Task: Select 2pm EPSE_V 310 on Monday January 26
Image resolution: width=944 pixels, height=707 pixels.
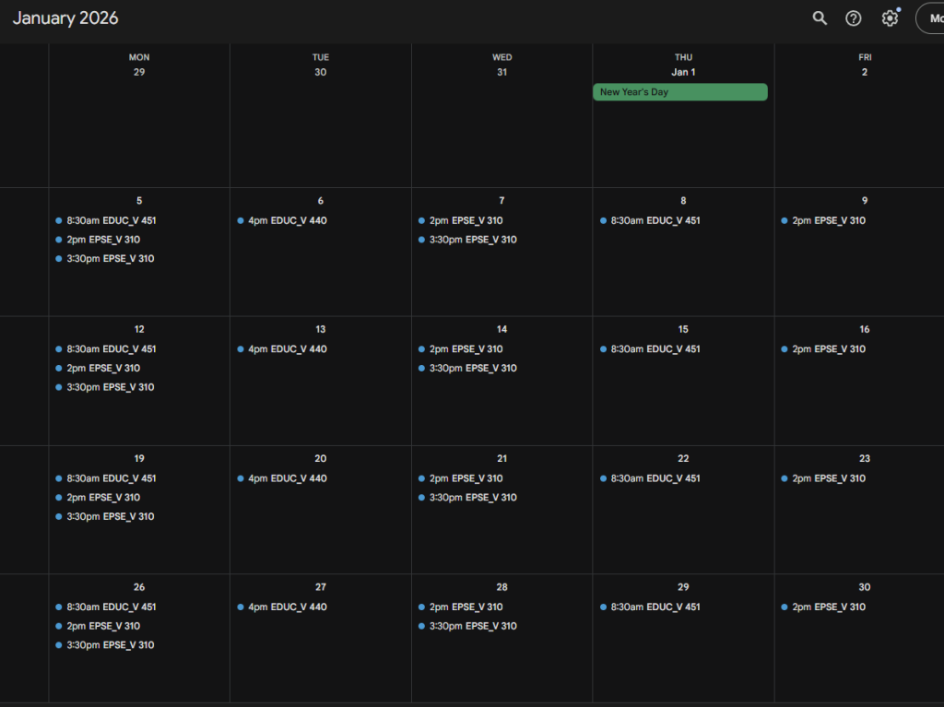Action: pyautogui.click(x=103, y=626)
